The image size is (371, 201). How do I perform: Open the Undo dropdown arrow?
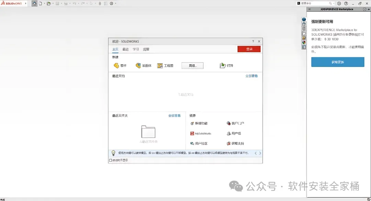pos(78,3)
